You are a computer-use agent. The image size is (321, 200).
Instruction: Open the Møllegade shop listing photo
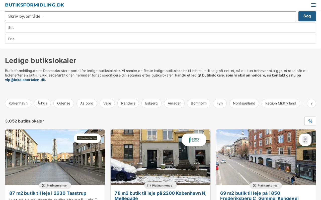click(x=160, y=157)
